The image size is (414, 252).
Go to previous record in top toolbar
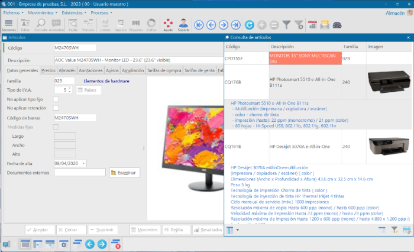(x=211, y=25)
